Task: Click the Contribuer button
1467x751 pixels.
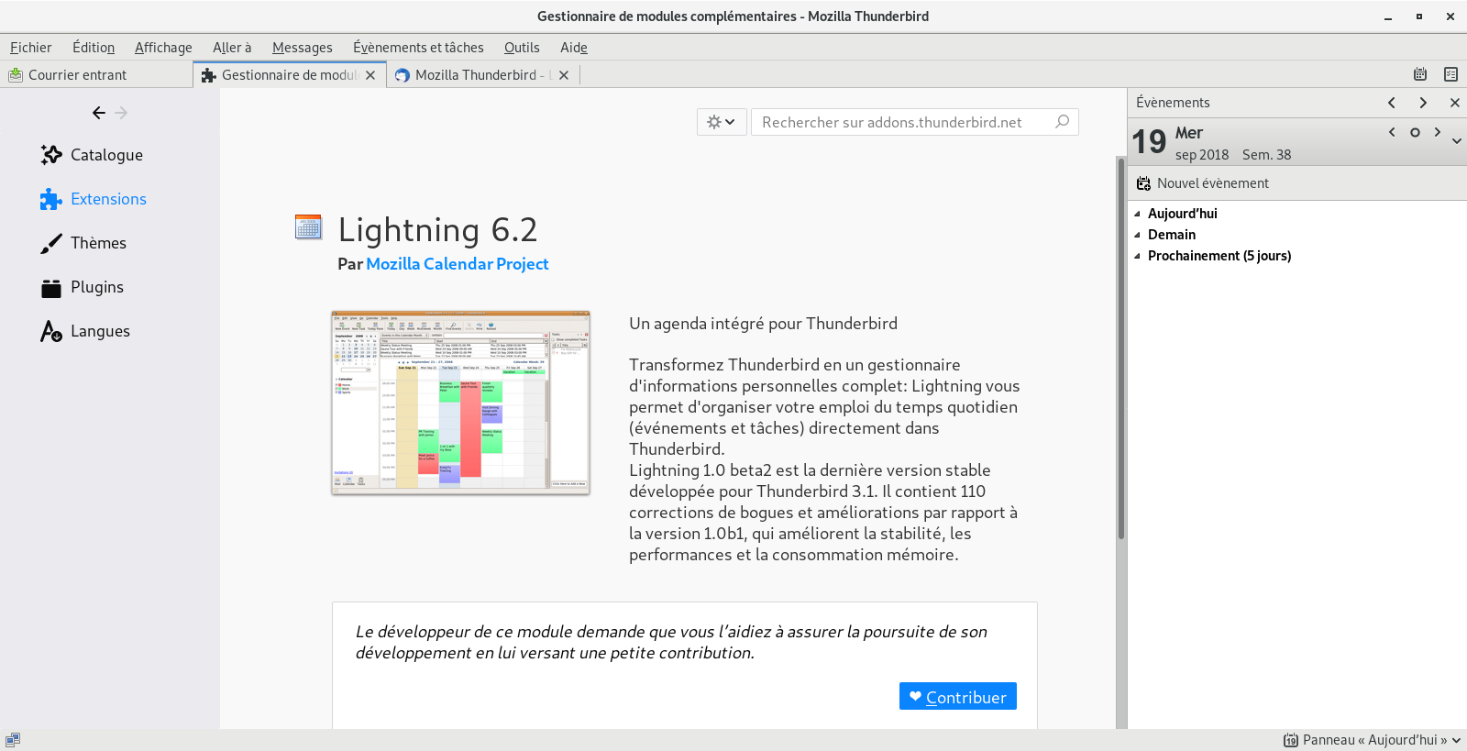Action: click(x=957, y=696)
